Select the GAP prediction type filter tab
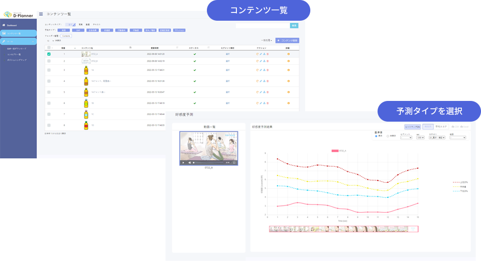 [x=78, y=31]
